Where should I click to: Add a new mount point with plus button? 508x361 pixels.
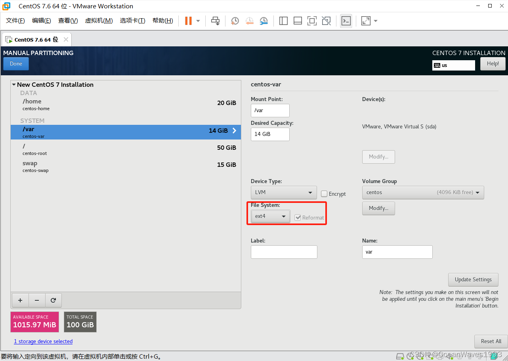[x=20, y=300]
